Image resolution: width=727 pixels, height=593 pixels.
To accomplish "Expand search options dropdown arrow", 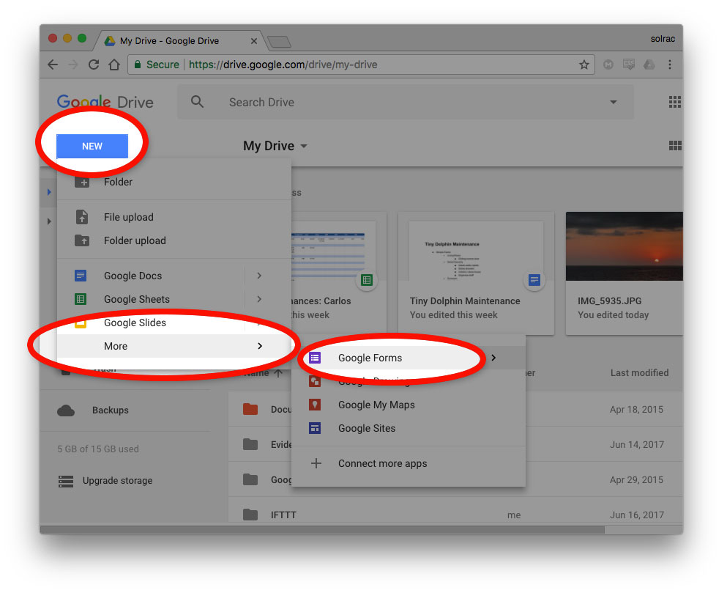I will tap(614, 102).
